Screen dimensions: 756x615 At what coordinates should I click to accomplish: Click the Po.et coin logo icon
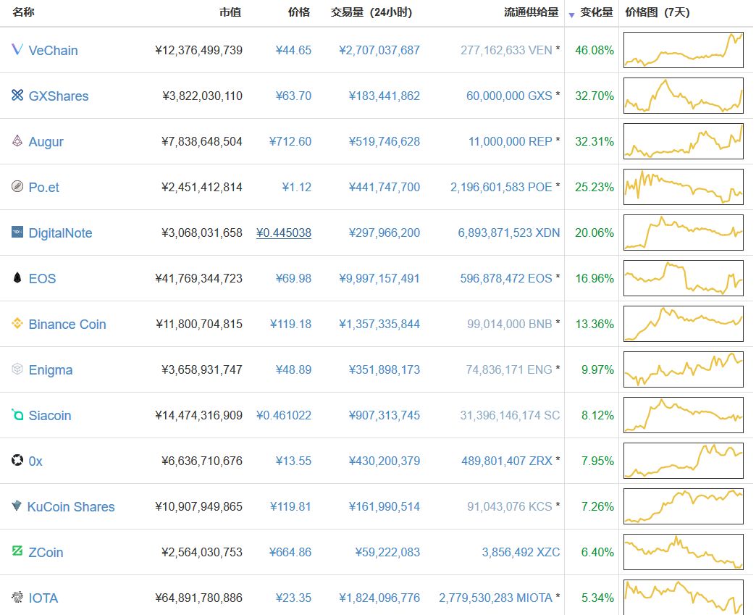click(17, 187)
